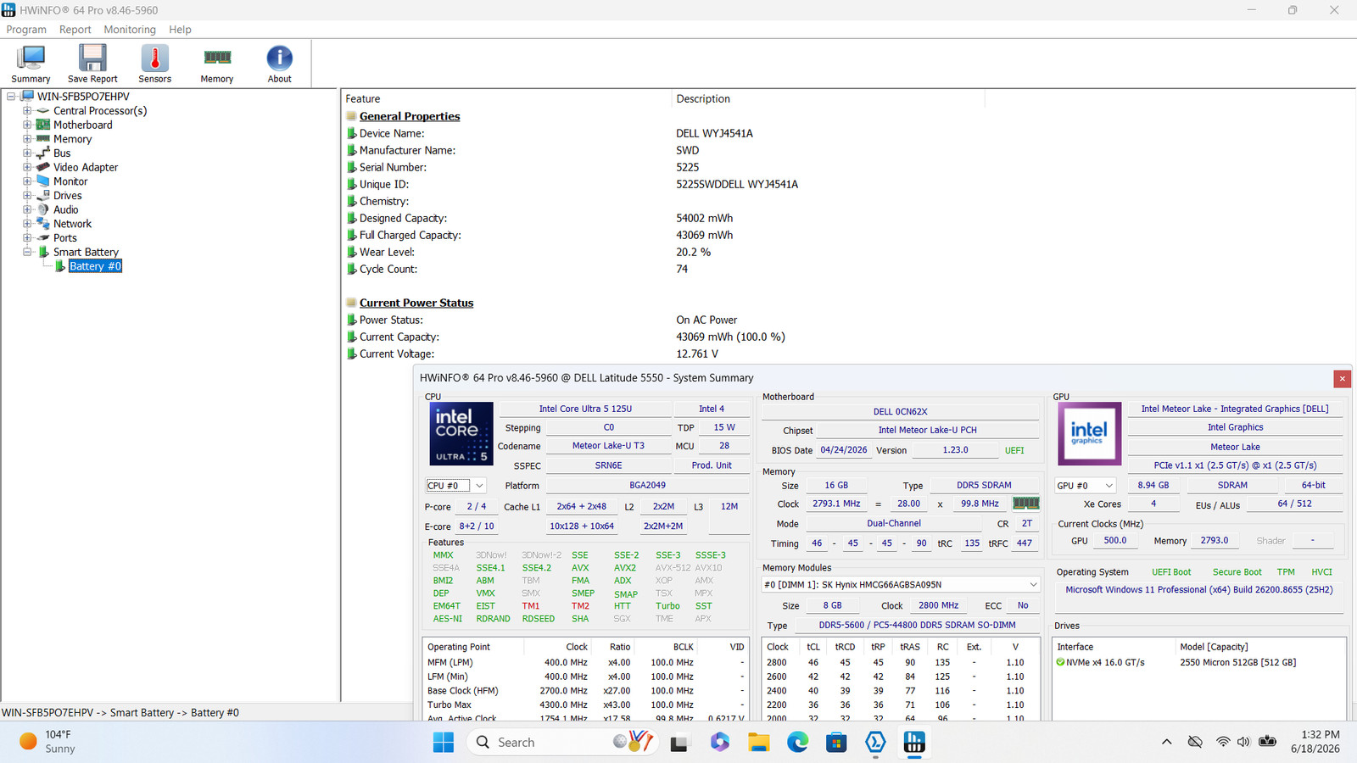Collapse the Smart Battery node

pyautogui.click(x=27, y=252)
